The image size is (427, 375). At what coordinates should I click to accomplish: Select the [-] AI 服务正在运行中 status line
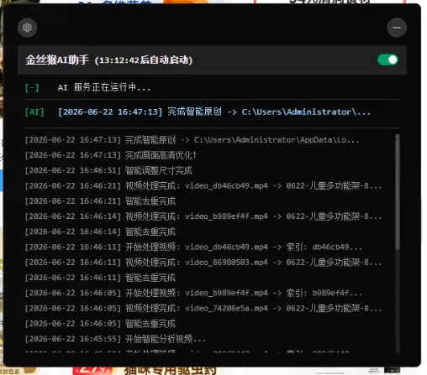[87, 87]
